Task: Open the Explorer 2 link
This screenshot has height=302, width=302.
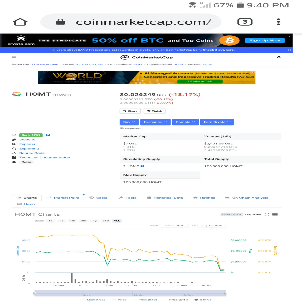Action: 29,149
